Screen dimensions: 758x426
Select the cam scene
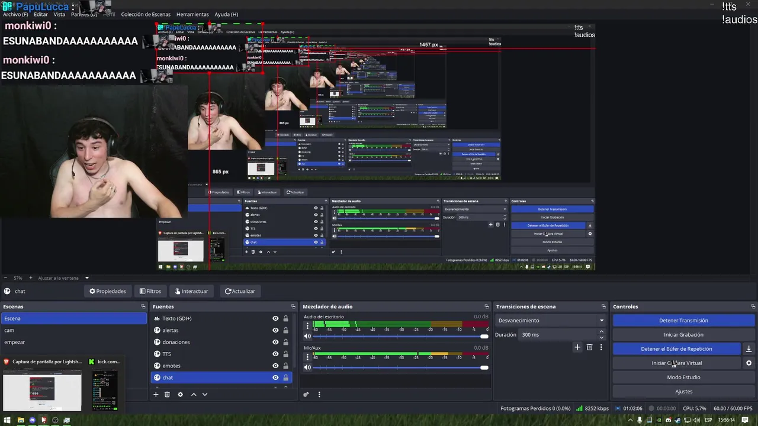tap(73, 330)
